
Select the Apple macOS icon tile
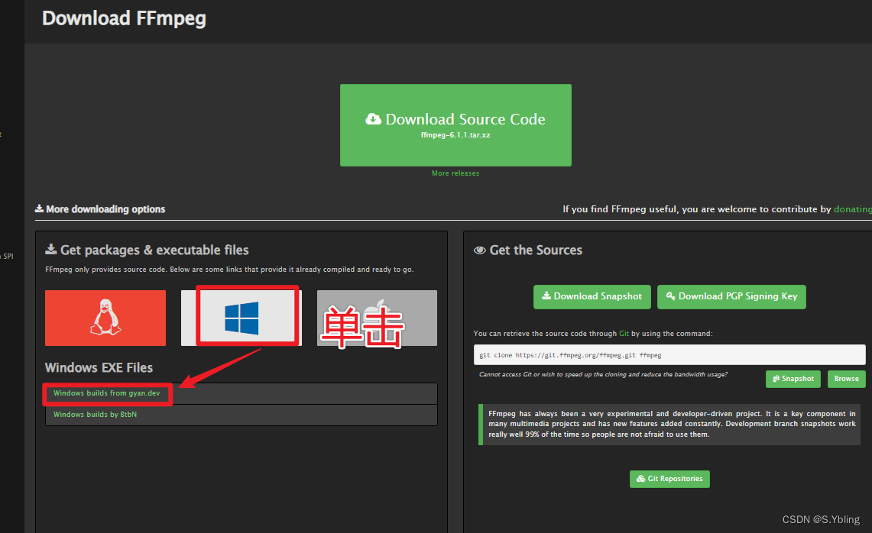377,318
